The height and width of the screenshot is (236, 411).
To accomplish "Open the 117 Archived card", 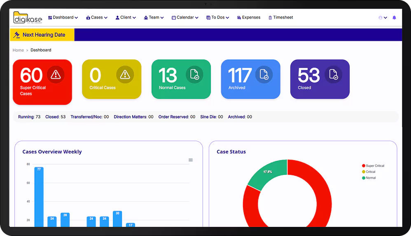I will tap(250, 79).
